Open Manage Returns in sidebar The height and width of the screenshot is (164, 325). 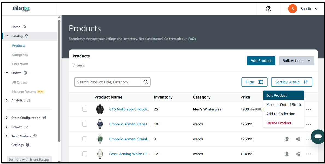[24, 92]
